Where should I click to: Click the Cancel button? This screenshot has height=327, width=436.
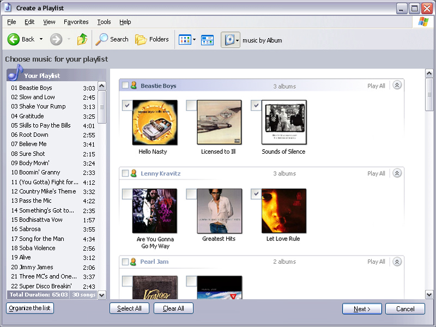pos(405,308)
